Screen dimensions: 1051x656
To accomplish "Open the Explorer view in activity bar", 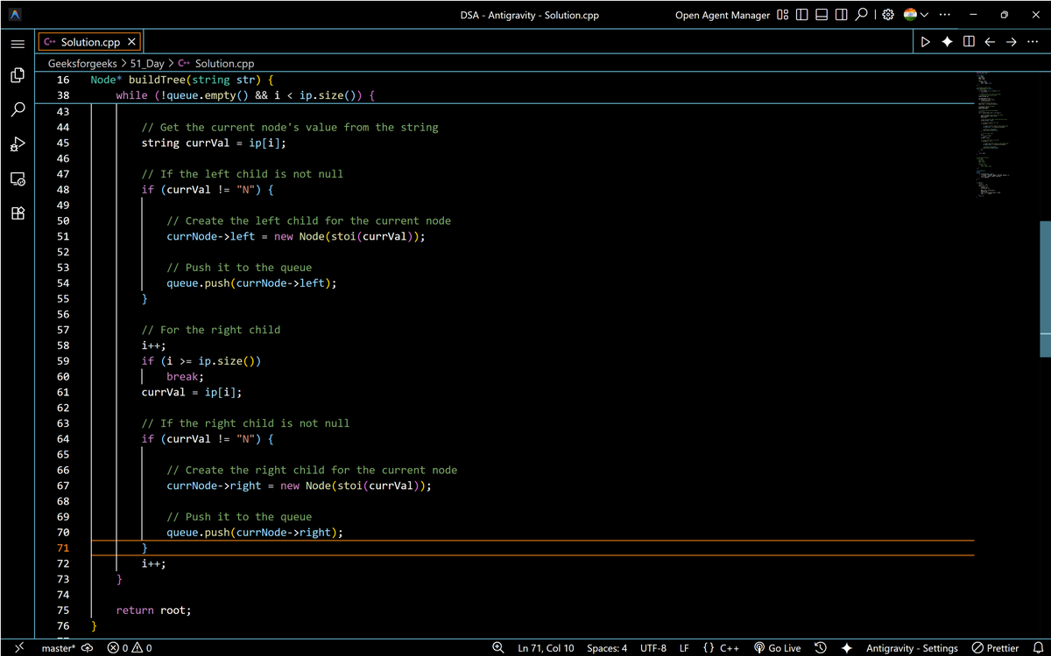I will [18, 75].
